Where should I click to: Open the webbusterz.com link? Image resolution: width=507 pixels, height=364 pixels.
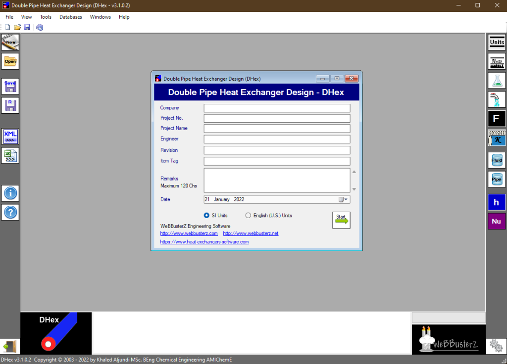[189, 233]
